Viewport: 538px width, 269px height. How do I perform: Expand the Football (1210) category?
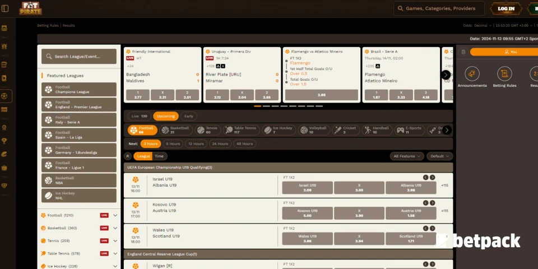point(115,215)
